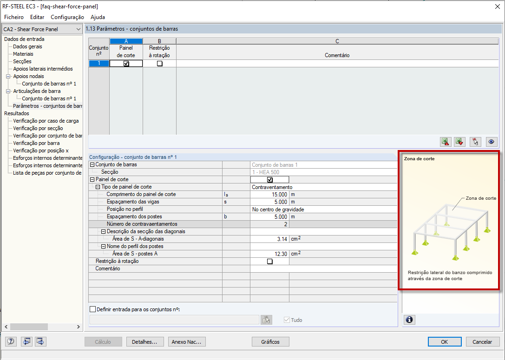Click the Comprimento do painel 15.000 value

point(269,195)
